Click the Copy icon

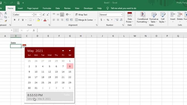6,17
